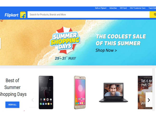The height and width of the screenshot is (117, 156).
Task: Show previous products with left carousel arrow
Action: tap(32, 100)
